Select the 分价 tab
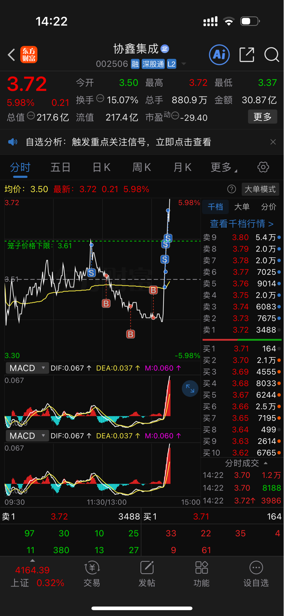This screenshot has height=616, width=284. click(x=268, y=207)
